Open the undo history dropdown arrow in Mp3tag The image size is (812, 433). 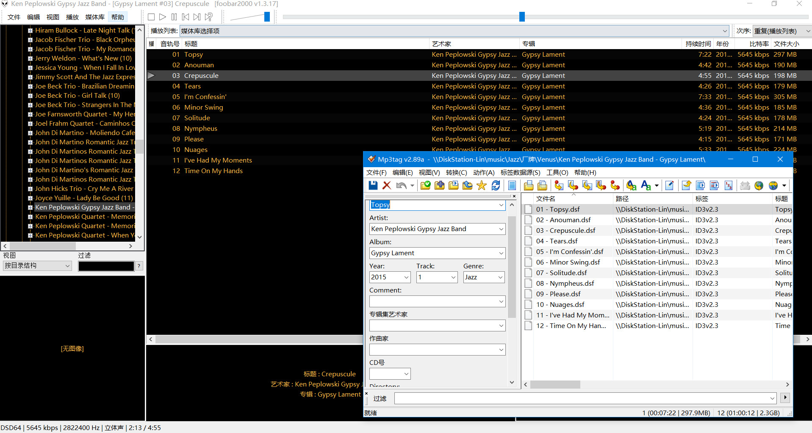tap(412, 185)
